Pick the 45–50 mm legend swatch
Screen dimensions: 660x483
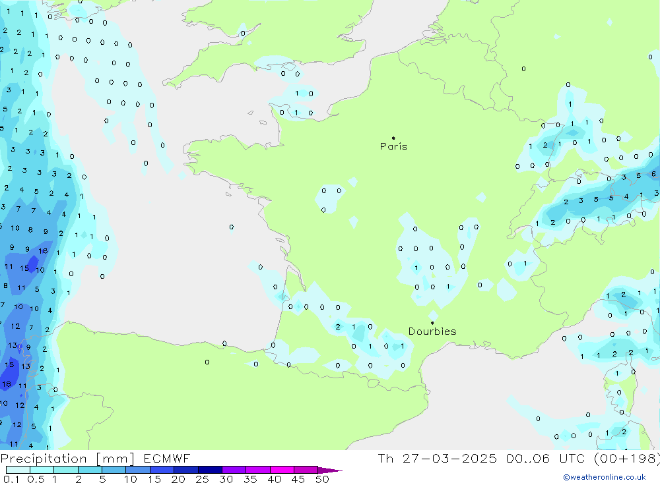306,470
